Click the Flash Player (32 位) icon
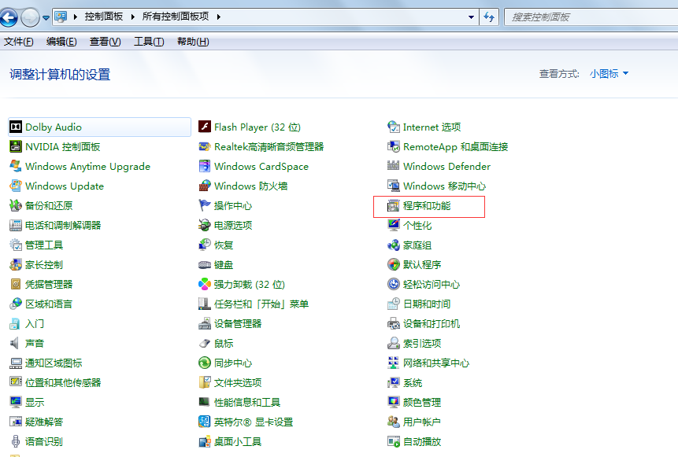 (x=205, y=127)
